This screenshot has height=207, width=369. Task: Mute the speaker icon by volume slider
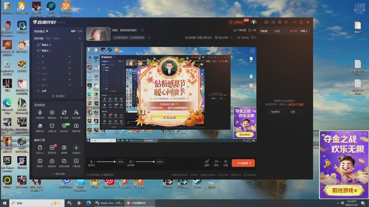131,162
